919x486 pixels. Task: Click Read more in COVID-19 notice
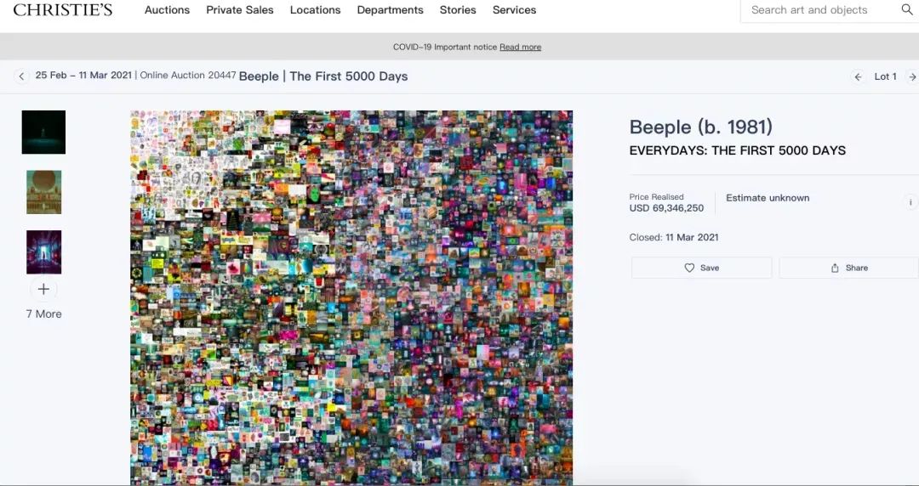(521, 47)
